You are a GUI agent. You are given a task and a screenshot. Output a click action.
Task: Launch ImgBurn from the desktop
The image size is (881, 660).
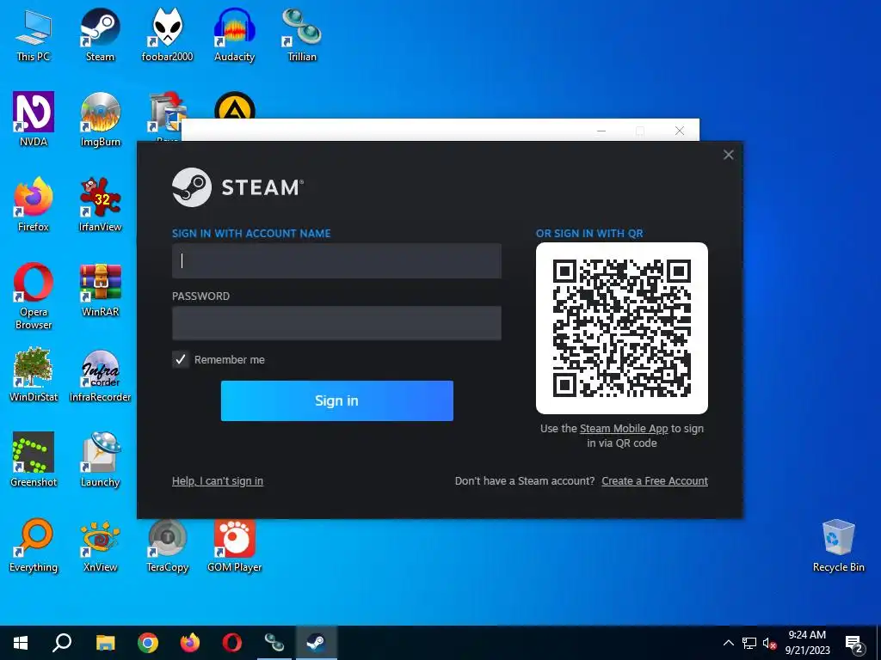point(100,119)
